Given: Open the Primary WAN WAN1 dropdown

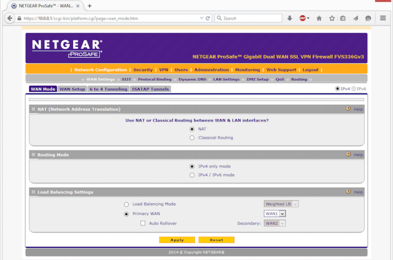Looking at the screenshot, I should pyautogui.click(x=275, y=214).
